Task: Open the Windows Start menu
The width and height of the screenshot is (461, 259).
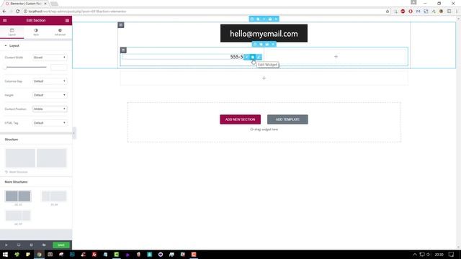Action: [5, 254]
